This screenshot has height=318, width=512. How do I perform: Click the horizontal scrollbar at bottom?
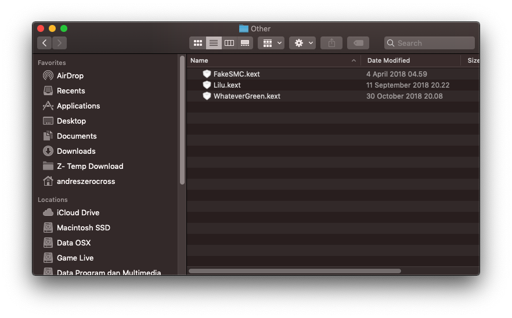pyautogui.click(x=294, y=271)
